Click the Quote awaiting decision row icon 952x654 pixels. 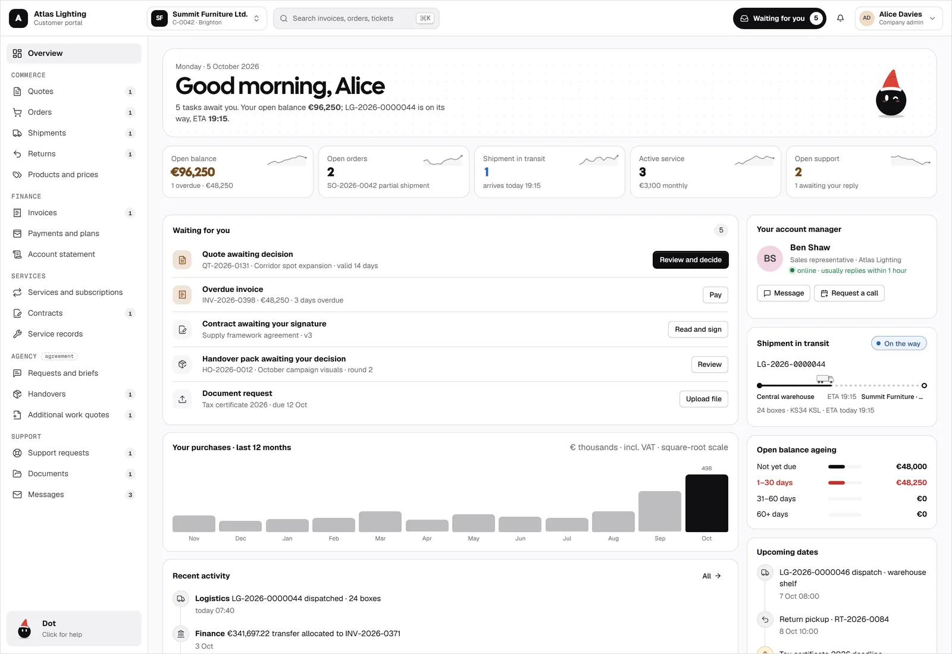(x=182, y=260)
